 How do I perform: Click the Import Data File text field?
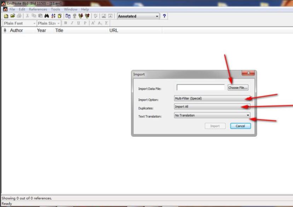201,87
